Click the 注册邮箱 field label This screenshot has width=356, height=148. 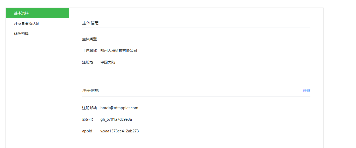click(89, 108)
